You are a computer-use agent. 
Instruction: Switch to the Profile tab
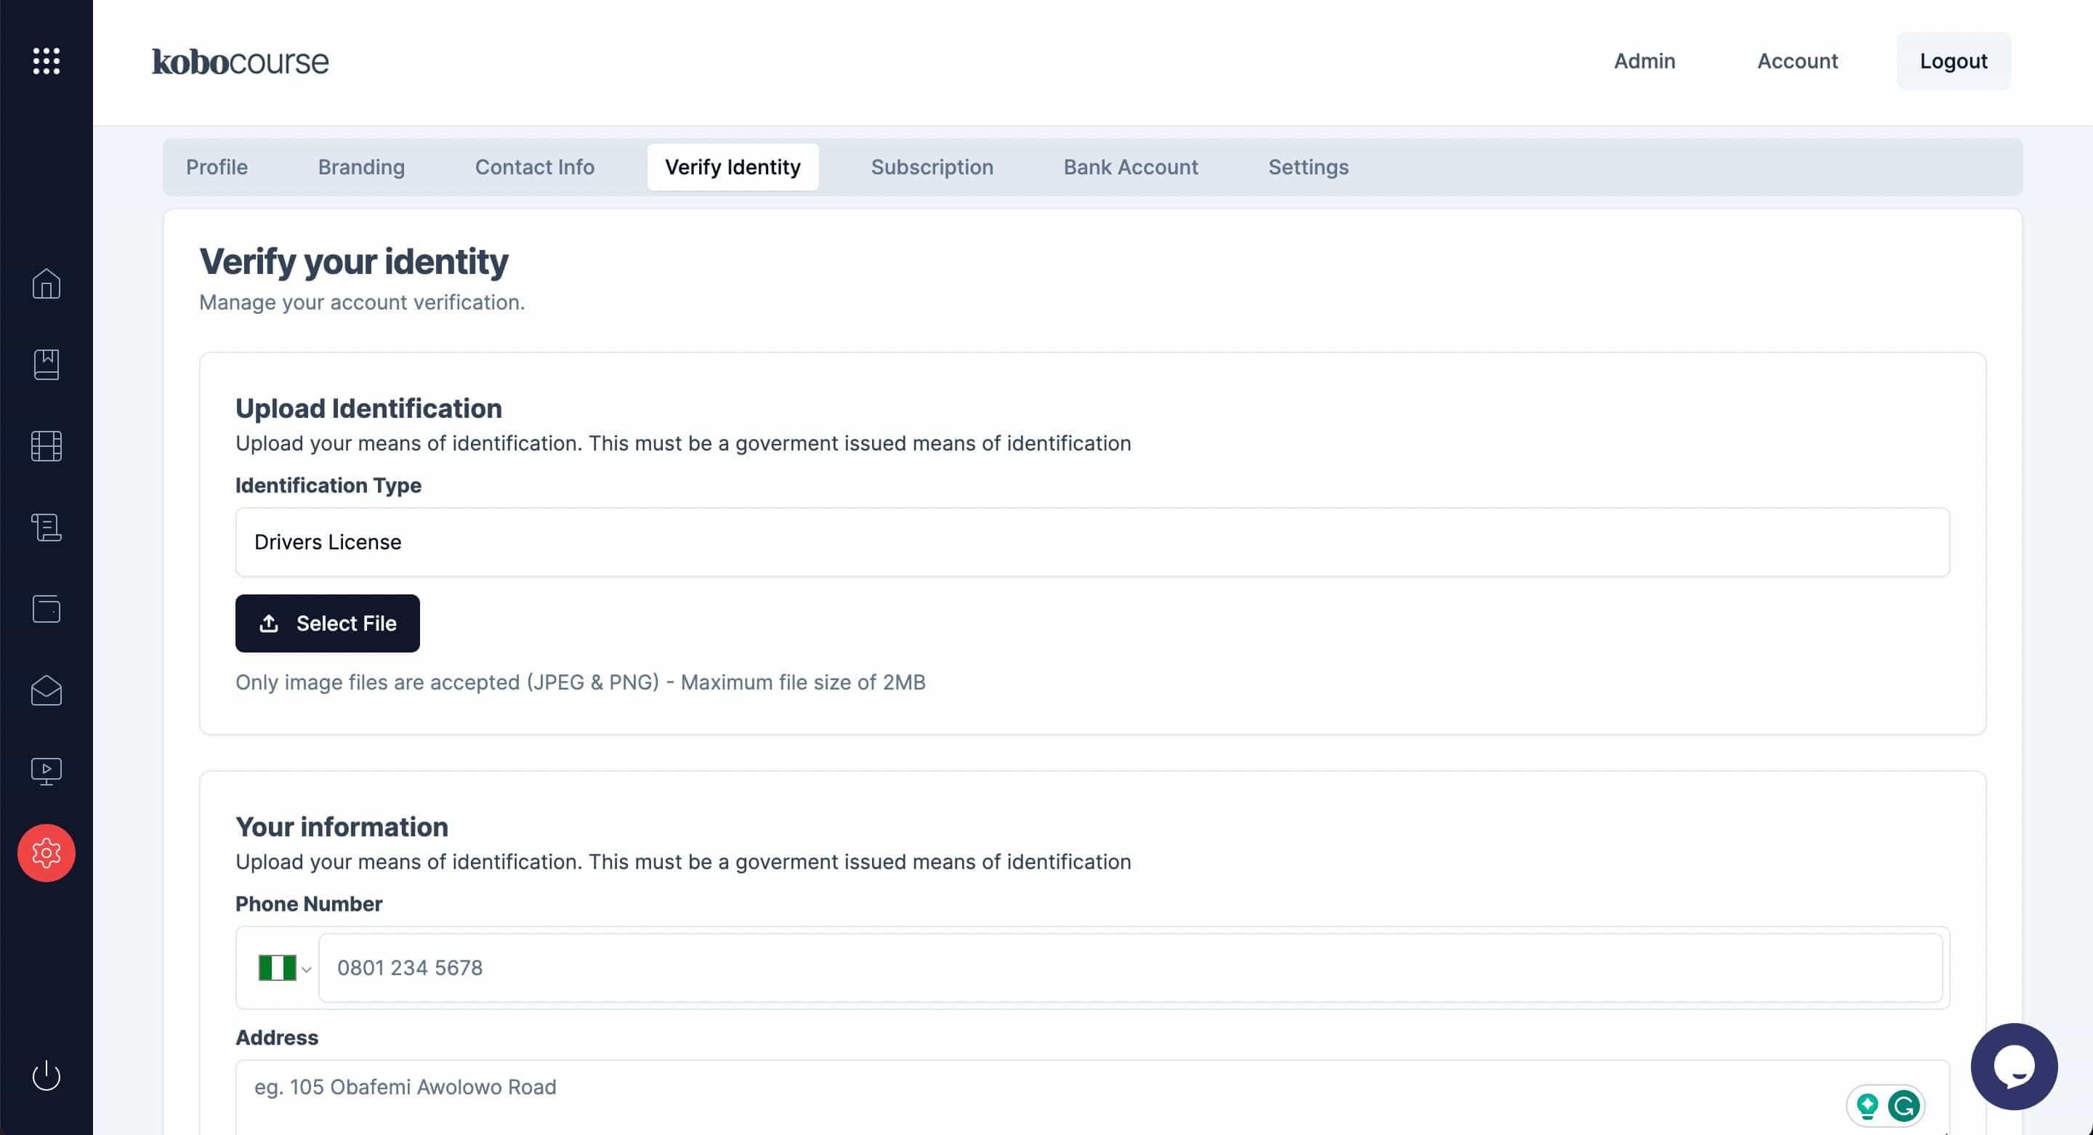[x=217, y=167]
